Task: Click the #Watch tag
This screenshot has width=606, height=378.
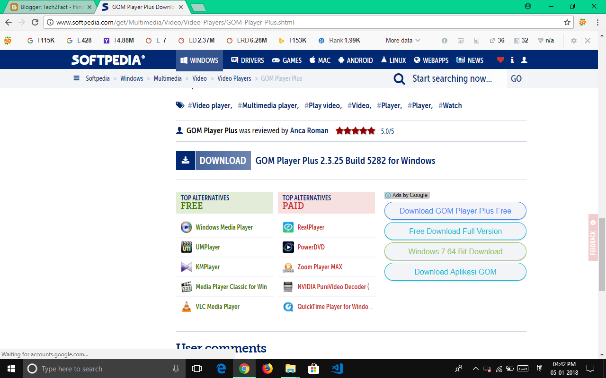Action: 450,105
